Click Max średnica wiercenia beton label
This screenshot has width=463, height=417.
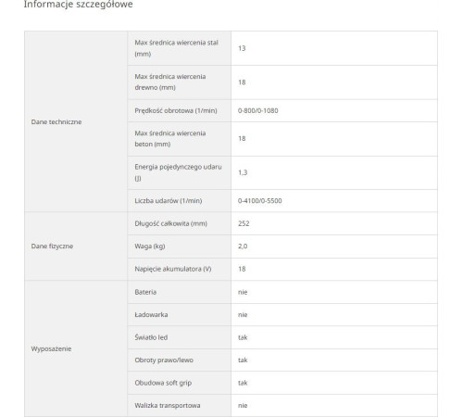[170, 139]
